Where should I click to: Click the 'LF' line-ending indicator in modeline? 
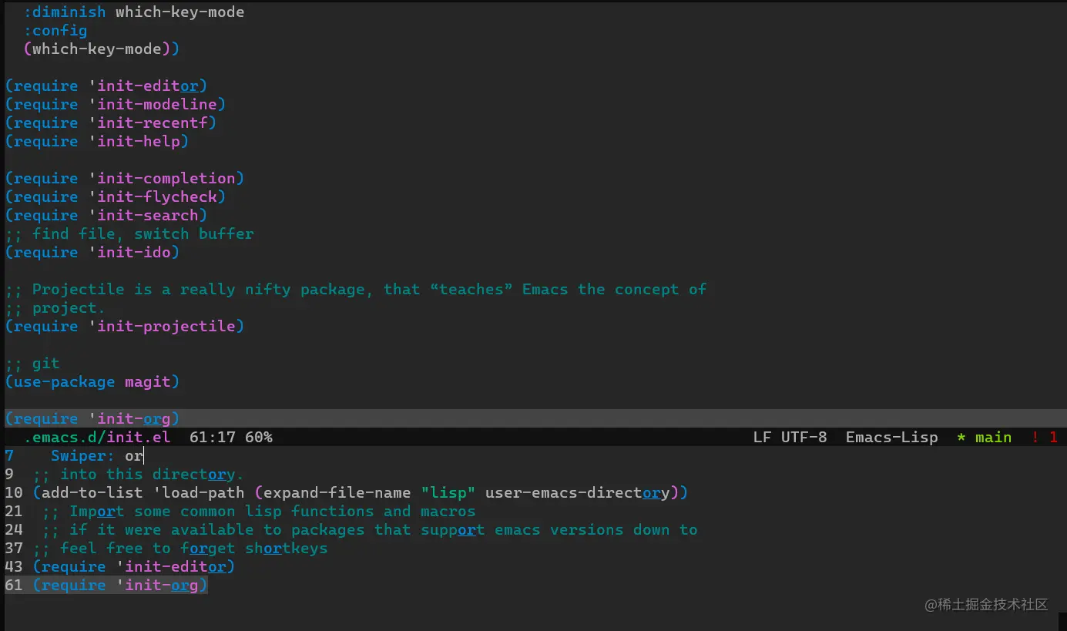click(763, 437)
